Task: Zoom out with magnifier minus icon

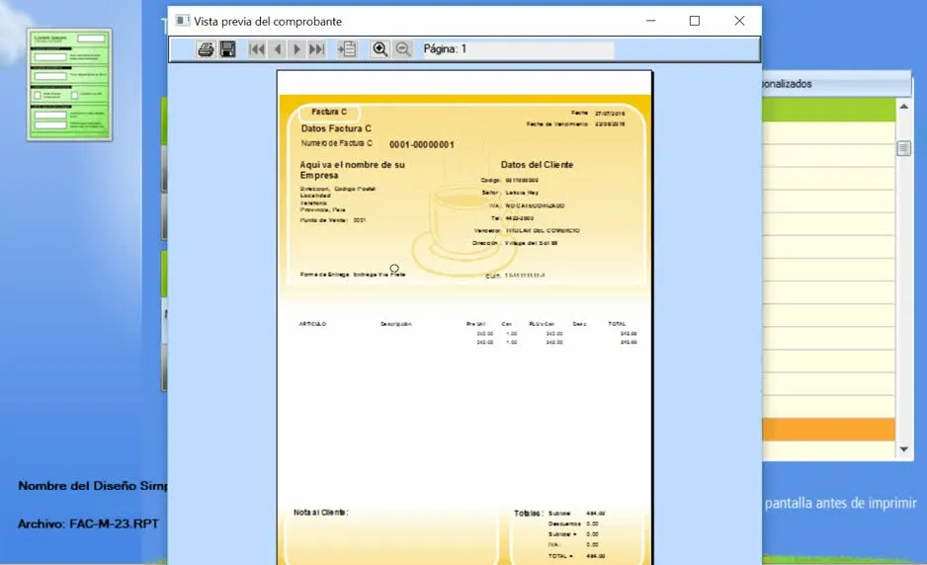Action: tap(402, 49)
